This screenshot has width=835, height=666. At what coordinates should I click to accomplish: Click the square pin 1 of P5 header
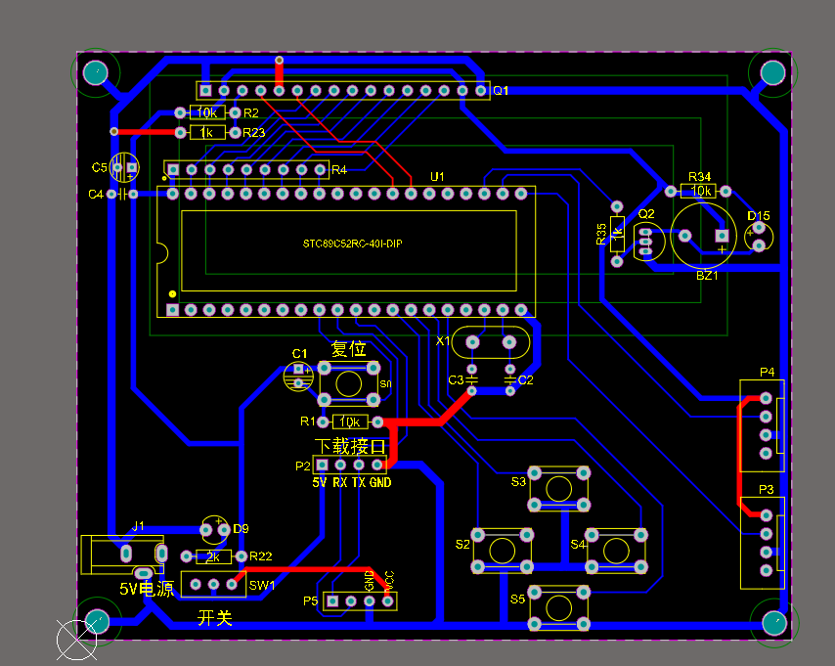point(332,601)
